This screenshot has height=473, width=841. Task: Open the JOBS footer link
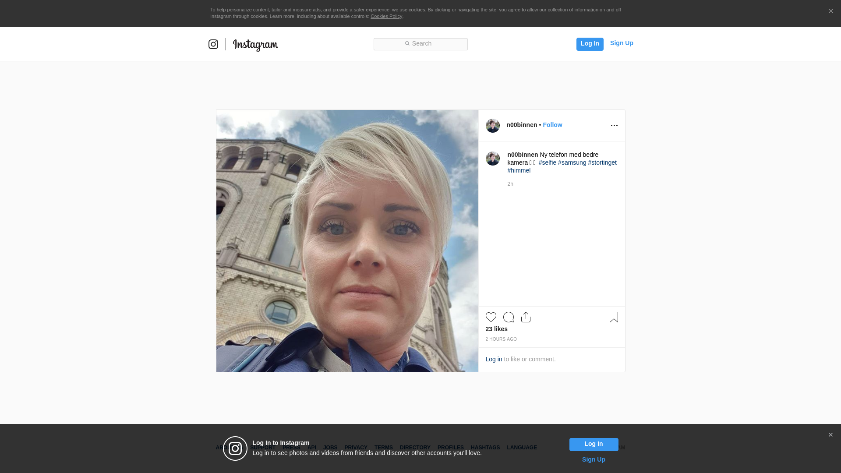[330, 448]
